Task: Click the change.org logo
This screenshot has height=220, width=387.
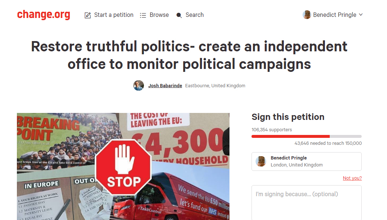Action: pos(43,15)
